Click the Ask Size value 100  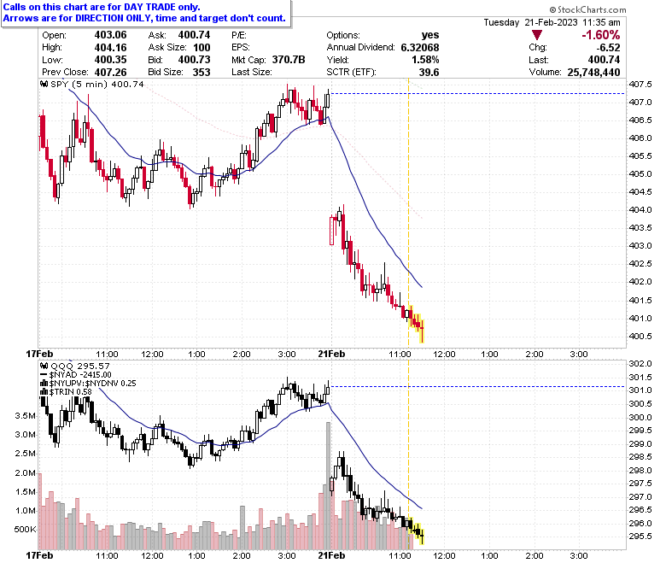202,48
